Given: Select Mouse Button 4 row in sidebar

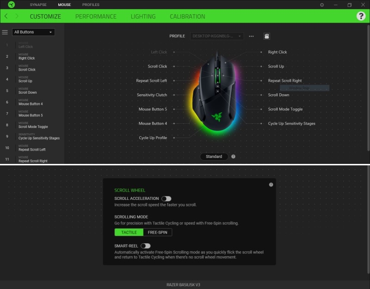Looking at the screenshot, I should pos(32,102).
